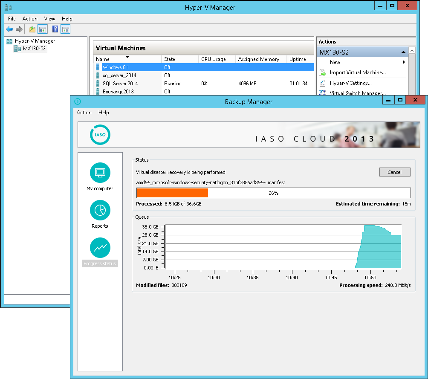The image size is (428, 379).
Task: Click the Running state cell
Action: (173, 83)
